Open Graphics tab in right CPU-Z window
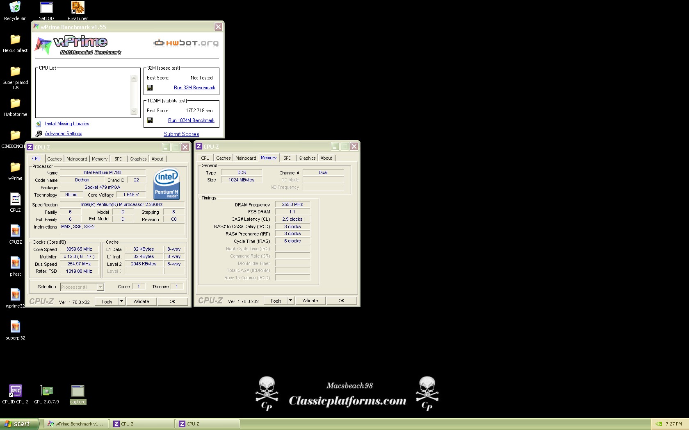The width and height of the screenshot is (689, 430). tap(307, 158)
